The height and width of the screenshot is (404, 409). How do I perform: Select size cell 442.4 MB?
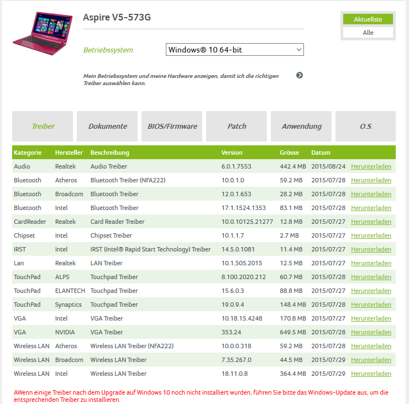click(x=293, y=166)
